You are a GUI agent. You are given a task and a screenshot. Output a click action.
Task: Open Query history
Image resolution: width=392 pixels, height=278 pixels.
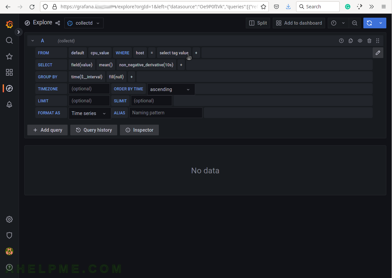click(x=94, y=130)
